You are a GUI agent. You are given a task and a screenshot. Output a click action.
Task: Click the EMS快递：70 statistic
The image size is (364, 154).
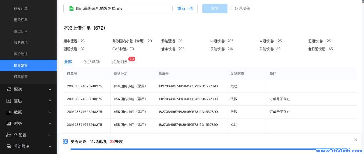click(123, 49)
